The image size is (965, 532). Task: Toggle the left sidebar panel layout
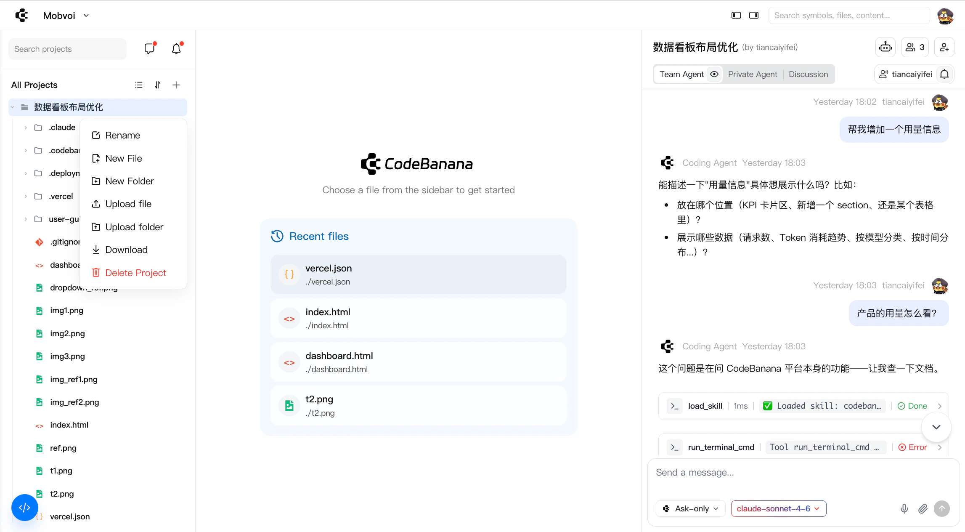coord(736,15)
